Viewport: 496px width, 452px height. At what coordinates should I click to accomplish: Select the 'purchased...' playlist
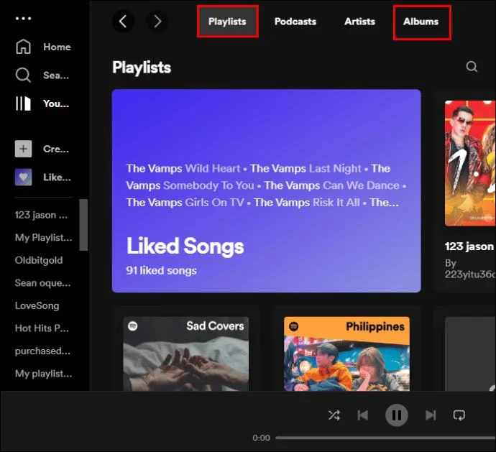click(x=42, y=351)
